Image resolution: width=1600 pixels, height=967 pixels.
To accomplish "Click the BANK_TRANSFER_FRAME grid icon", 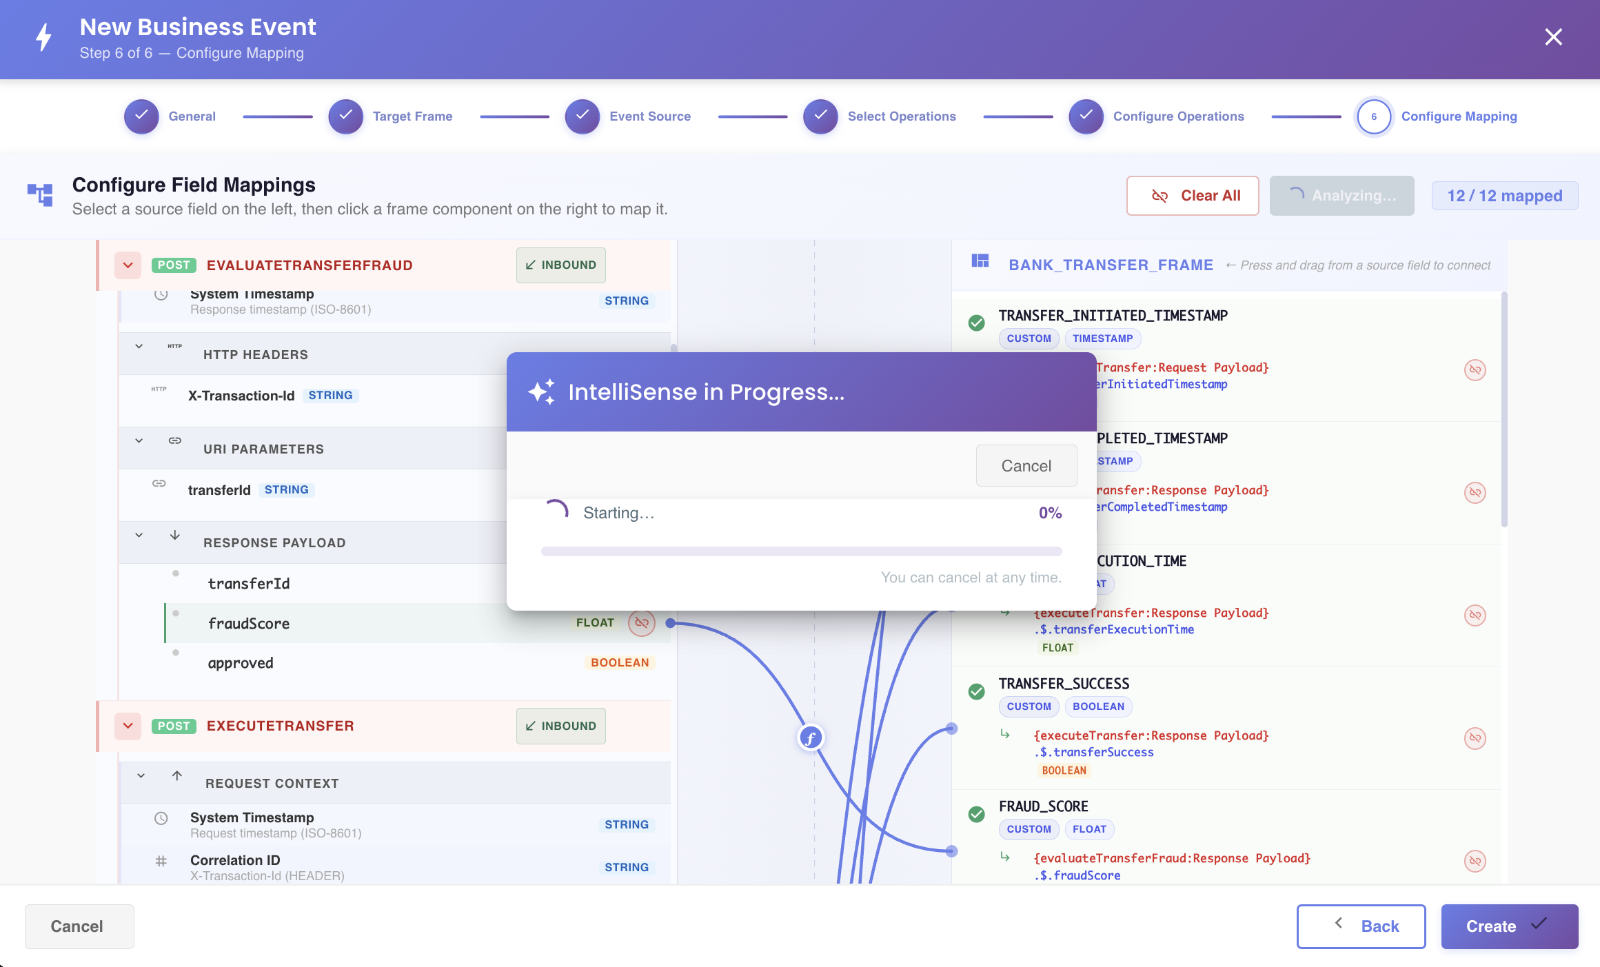I will tap(980, 261).
